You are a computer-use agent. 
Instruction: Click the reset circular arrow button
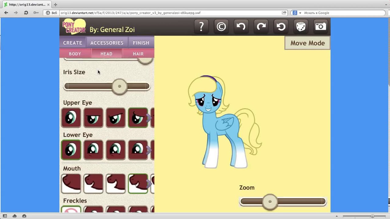pyautogui.click(x=281, y=26)
